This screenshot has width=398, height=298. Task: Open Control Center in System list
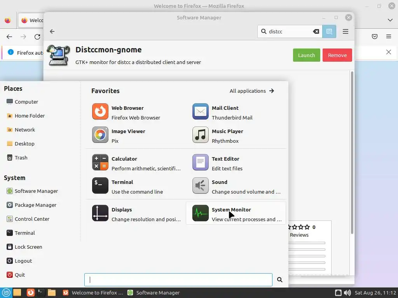click(x=28, y=219)
